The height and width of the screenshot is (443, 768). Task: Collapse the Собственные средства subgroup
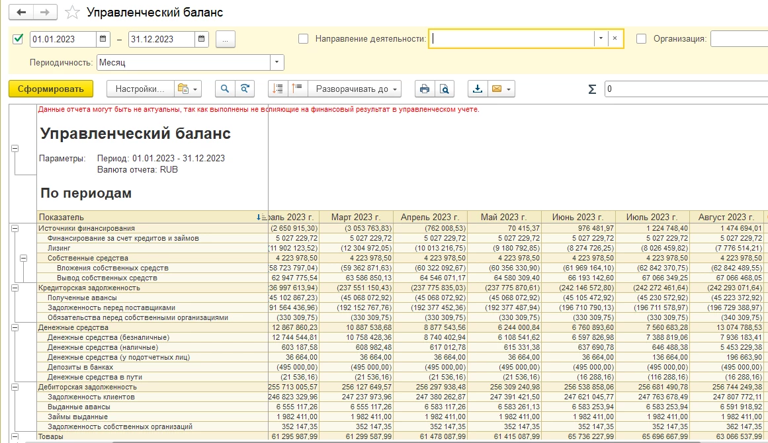[24, 258]
